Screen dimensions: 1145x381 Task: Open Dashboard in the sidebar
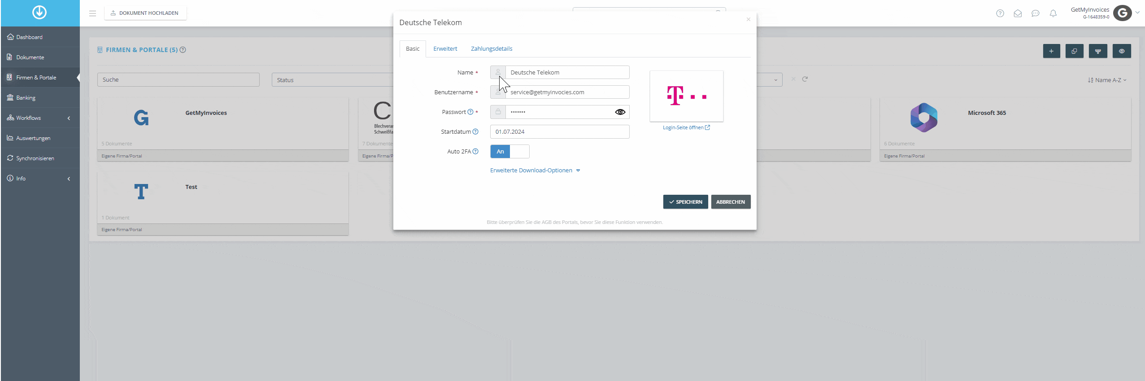point(40,37)
